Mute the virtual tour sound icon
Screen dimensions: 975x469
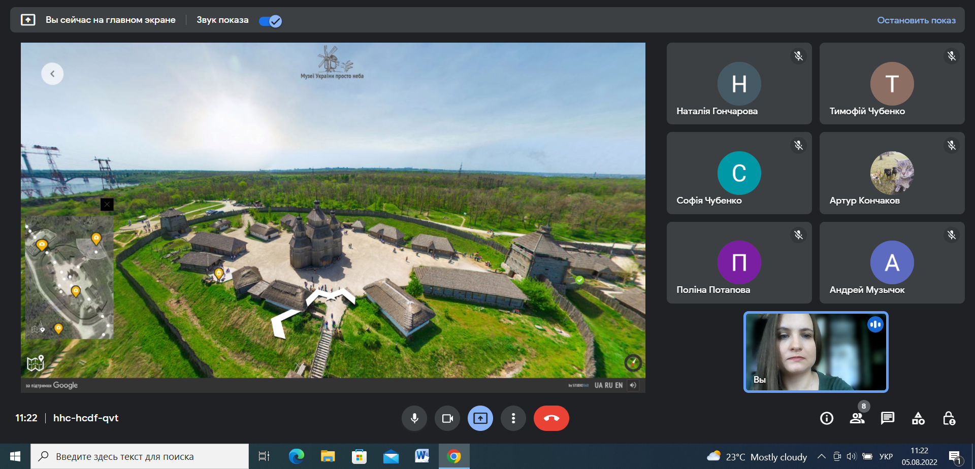coord(633,385)
